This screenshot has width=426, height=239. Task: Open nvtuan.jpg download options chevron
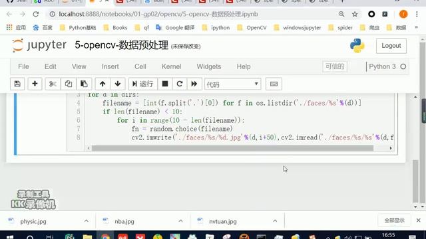tap(275, 221)
